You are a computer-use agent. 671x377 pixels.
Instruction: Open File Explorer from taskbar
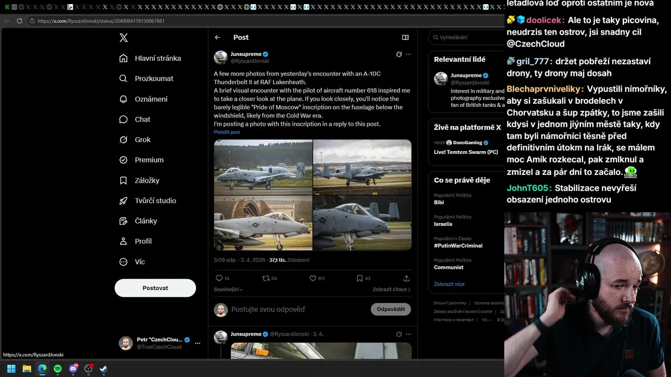(27, 369)
